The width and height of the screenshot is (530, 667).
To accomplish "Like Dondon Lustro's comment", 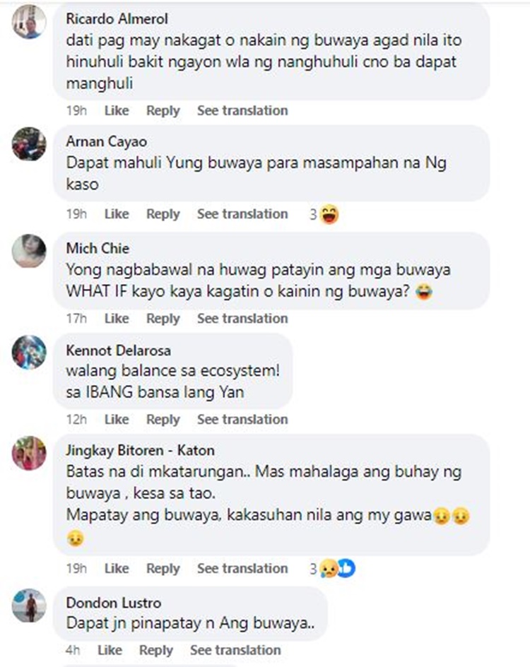I will coord(110,650).
